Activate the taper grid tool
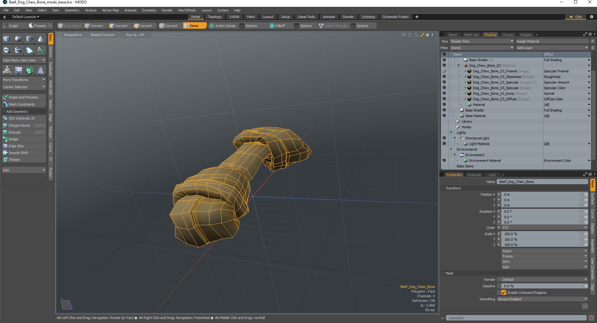 pos(40,70)
